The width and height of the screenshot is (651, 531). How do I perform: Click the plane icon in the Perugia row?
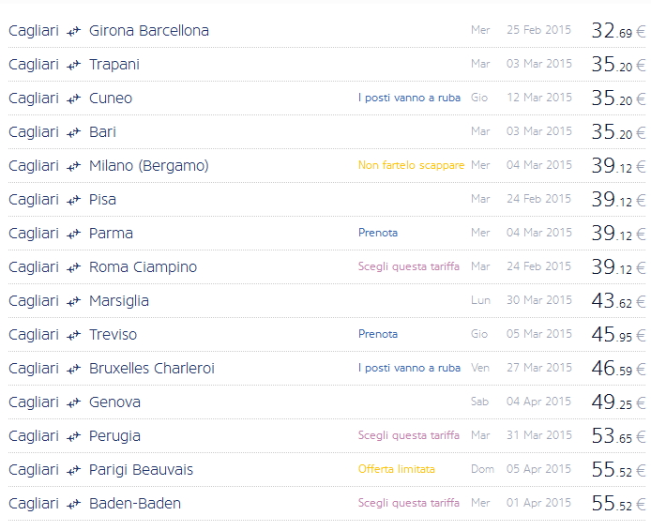coord(74,436)
